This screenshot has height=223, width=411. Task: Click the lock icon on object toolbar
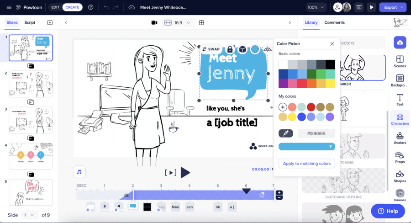tap(230, 49)
